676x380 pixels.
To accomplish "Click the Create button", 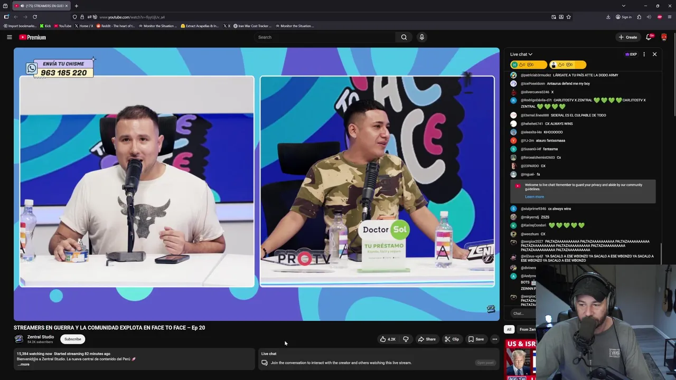I will pos(628,37).
